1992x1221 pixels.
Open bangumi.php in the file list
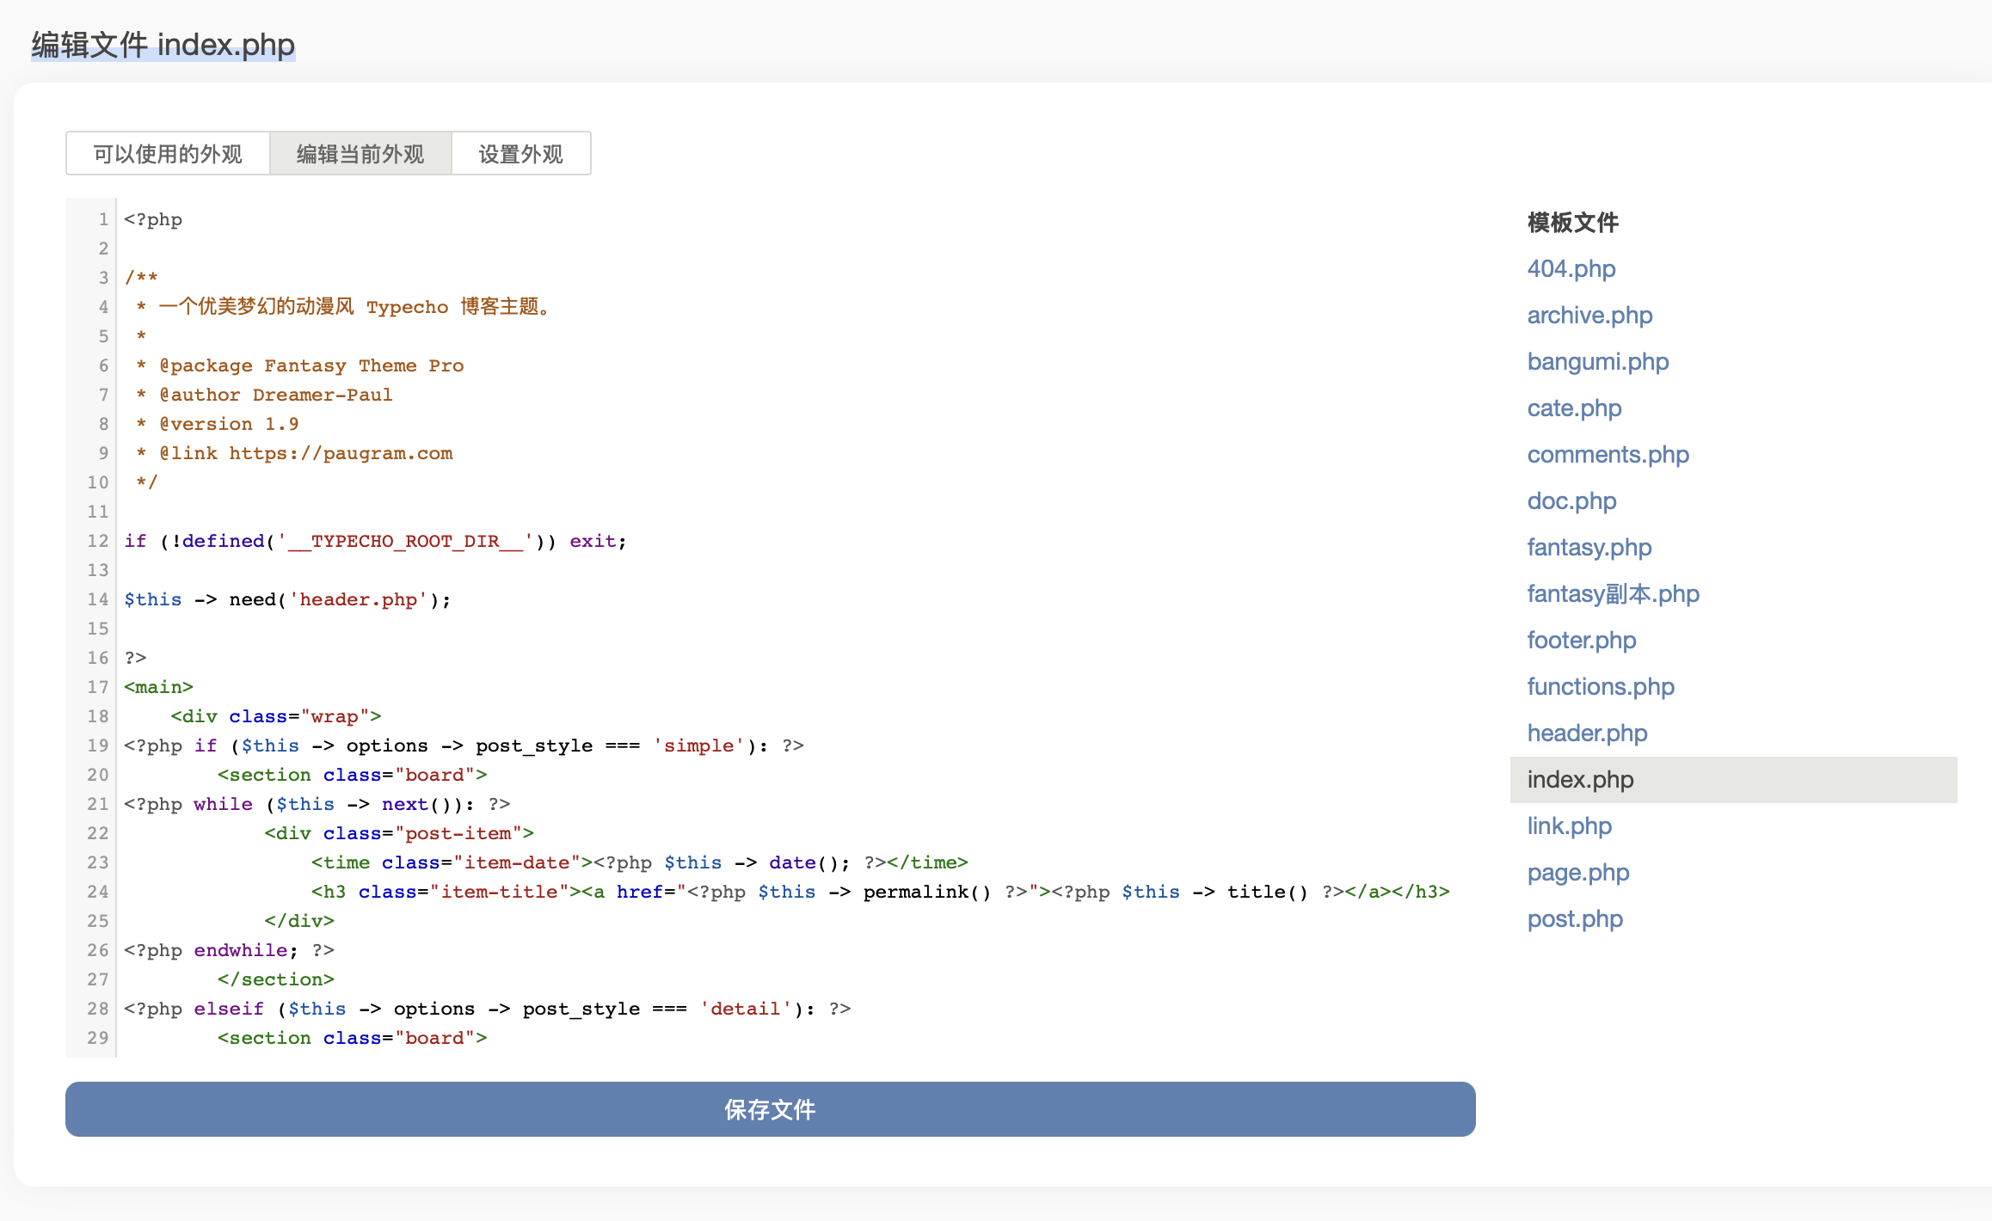1598,362
